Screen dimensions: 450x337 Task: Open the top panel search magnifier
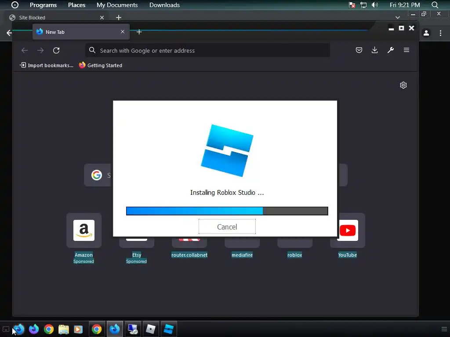pos(435,5)
